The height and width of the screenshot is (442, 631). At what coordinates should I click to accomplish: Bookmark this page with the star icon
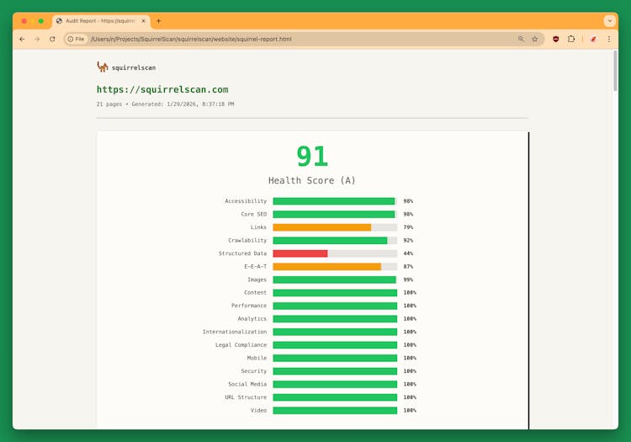[x=534, y=39]
